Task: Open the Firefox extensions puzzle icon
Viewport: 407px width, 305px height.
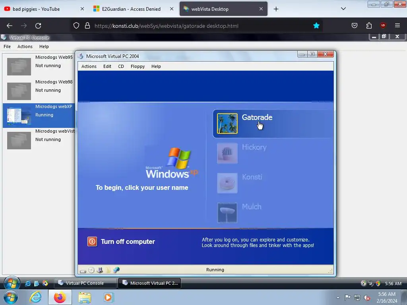Action: pyautogui.click(x=369, y=25)
